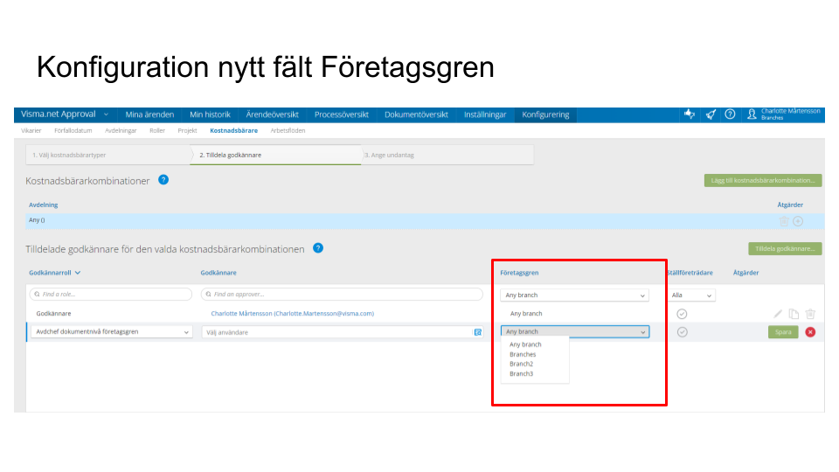839x472 pixels.
Task: Switch to the Förfallodatum subtab
Action: [73, 130]
